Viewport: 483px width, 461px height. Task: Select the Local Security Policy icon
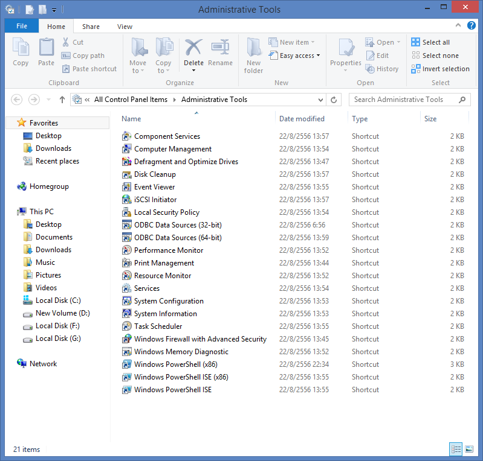pyautogui.click(x=126, y=212)
